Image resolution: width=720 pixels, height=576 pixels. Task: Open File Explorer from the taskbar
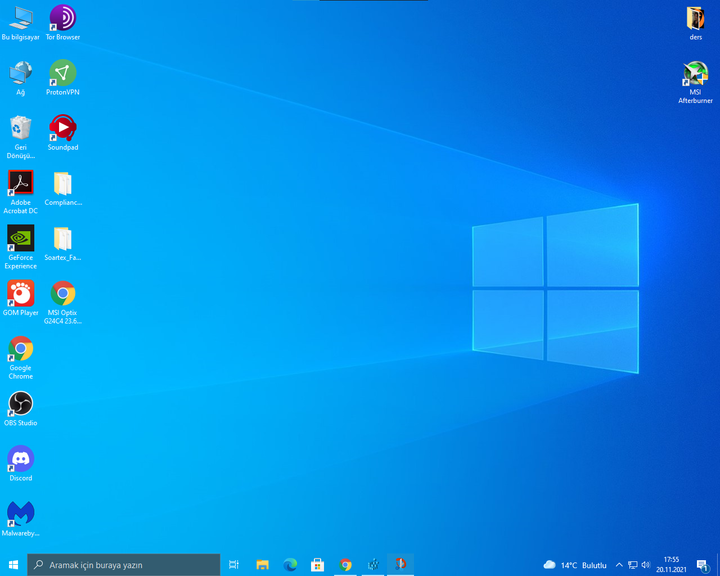pyautogui.click(x=262, y=565)
